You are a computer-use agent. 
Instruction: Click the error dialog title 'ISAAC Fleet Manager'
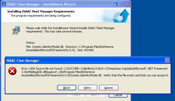tap(23, 60)
